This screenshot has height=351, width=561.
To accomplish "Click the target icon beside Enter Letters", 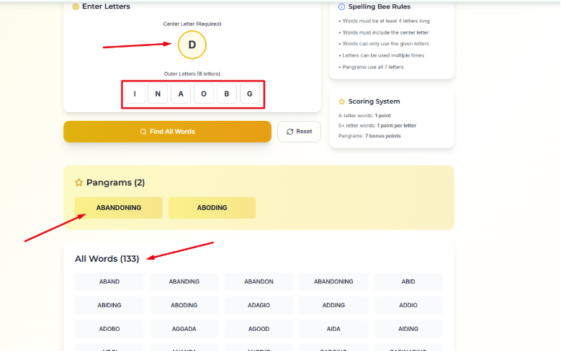I will (x=76, y=6).
